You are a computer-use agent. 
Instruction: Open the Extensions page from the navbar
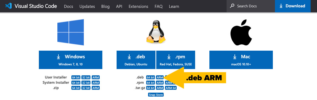[138, 6]
